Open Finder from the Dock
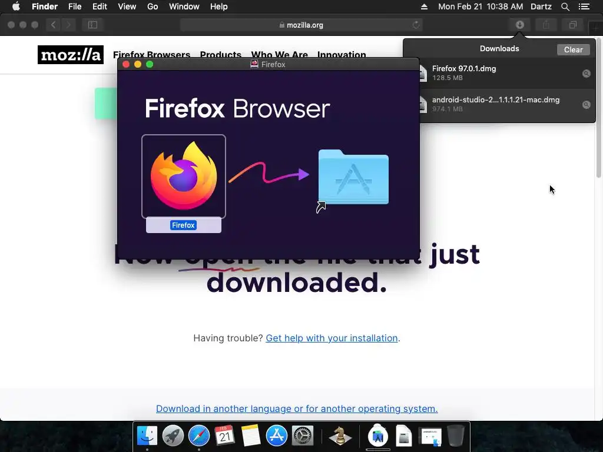Viewport: 603px width, 452px height. click(x=147, y=436)
